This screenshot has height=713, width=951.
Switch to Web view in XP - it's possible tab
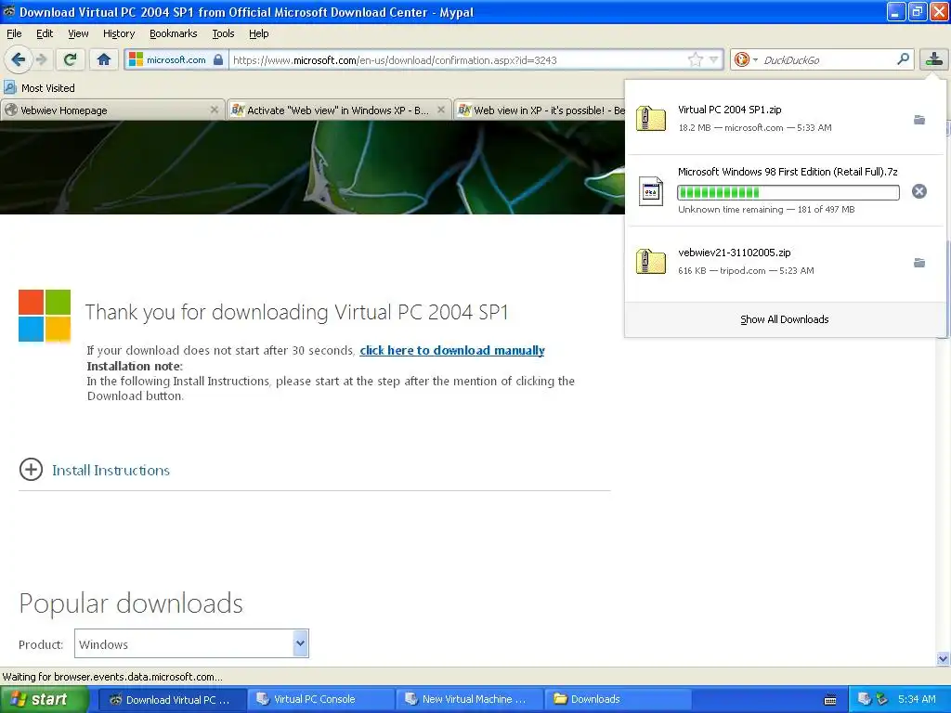coord(540,110)
